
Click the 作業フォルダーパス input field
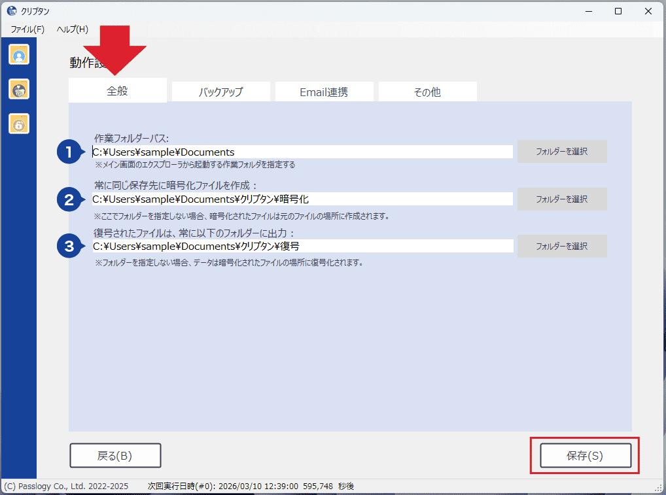coord(302,152)
